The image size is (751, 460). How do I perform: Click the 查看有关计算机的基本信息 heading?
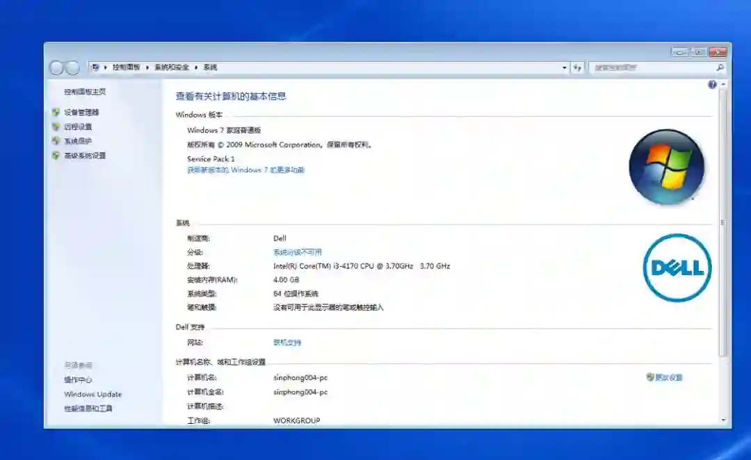coord(231,96)
